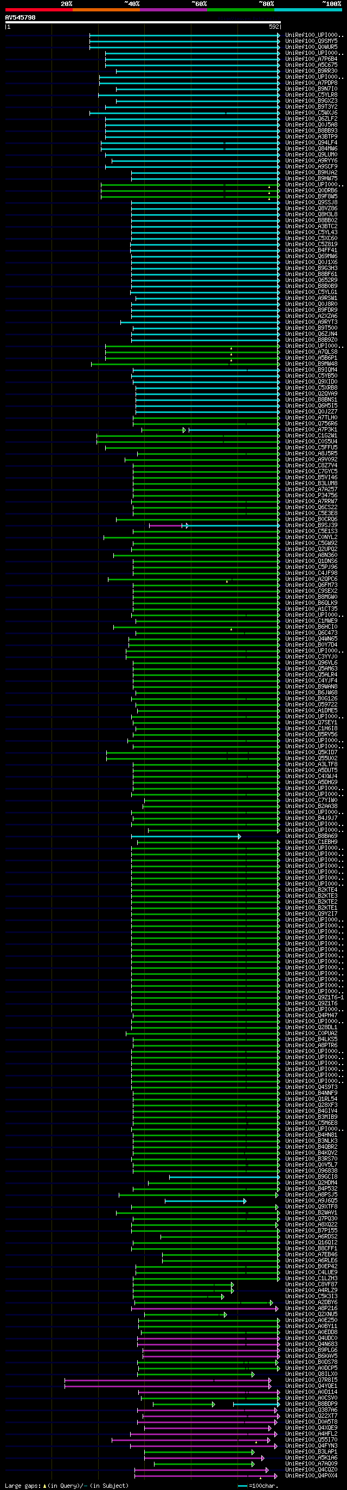Open hit UniRef100_C3YYJ0
Image resolution: width=347 pixels, height=1490 pixels.
click(x=311, y=657)
